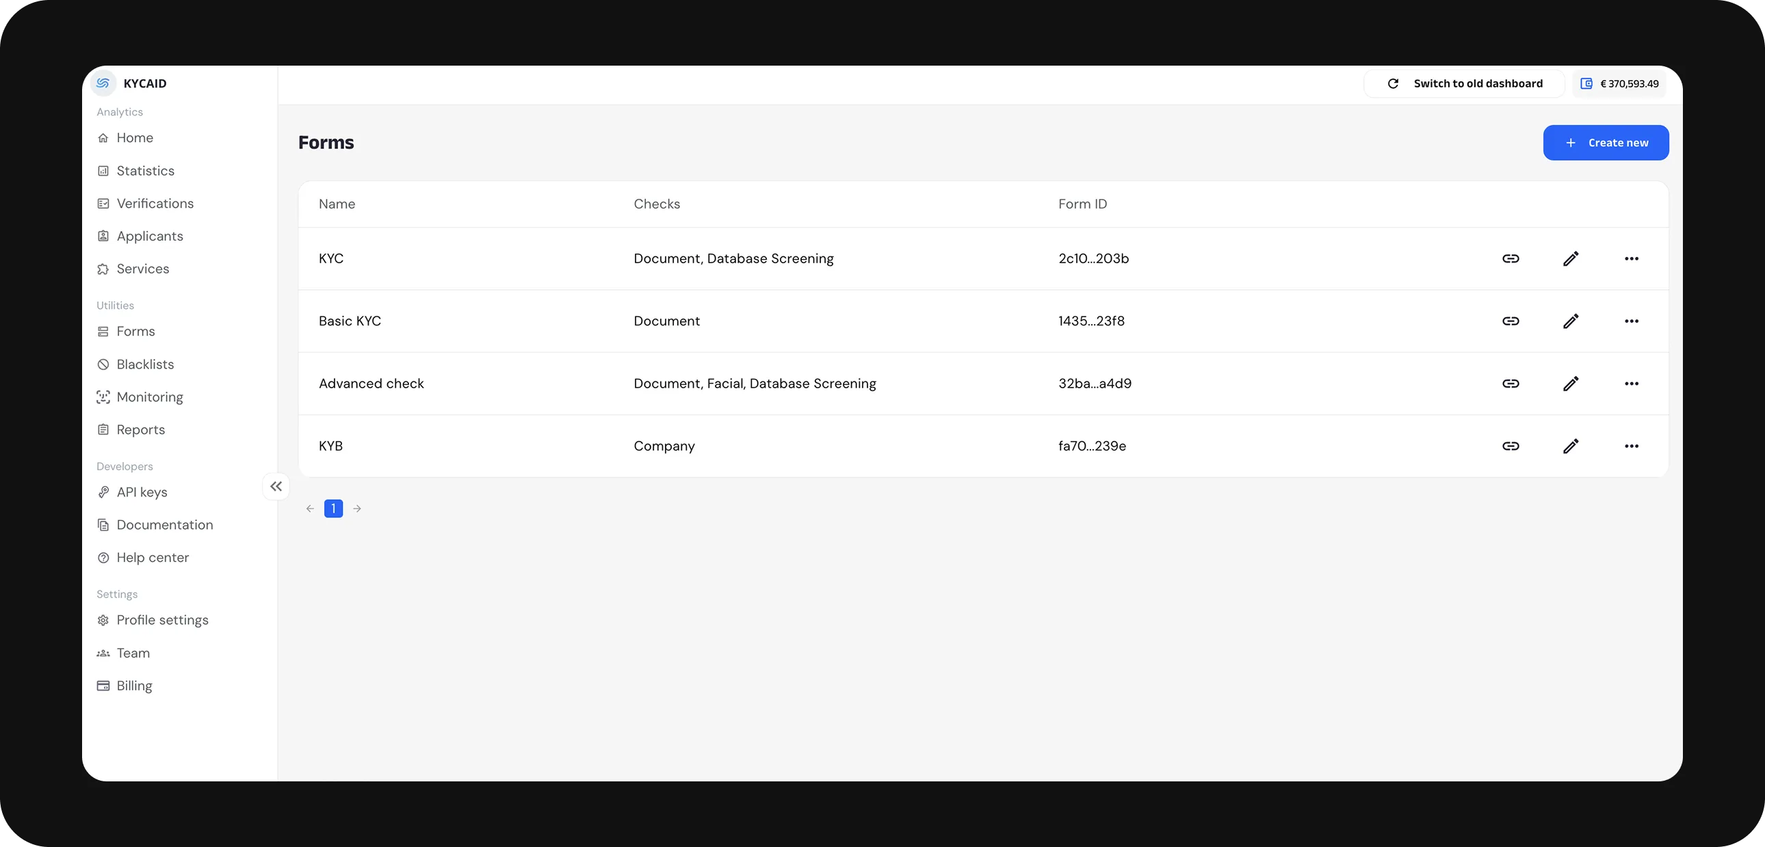This screenshot has height=847, width=1765.
Task: Collapse the left sidebar
Action: 276,486
